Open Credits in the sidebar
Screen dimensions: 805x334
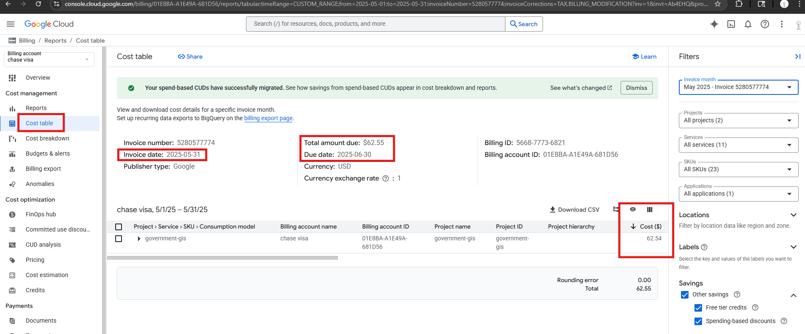click(35, 290)
